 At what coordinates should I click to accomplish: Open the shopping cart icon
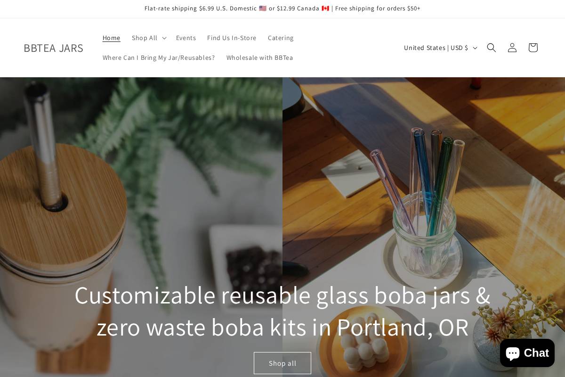click(x=533, y=48)
